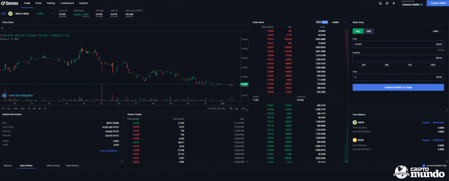Switch to the Order History tab
This screenshot has width=449, height=181.
(53, 166)
